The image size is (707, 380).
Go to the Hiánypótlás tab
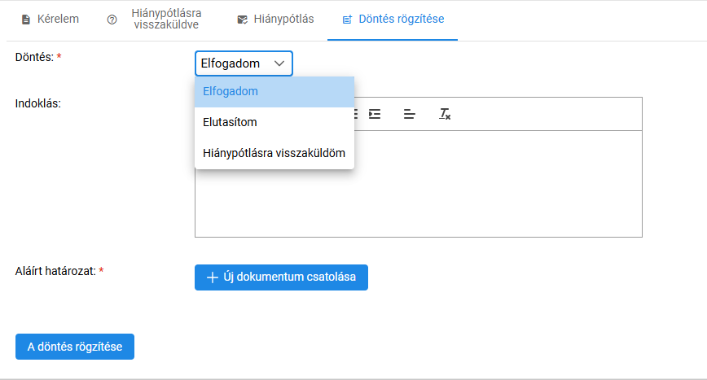[x=275, y=20]
